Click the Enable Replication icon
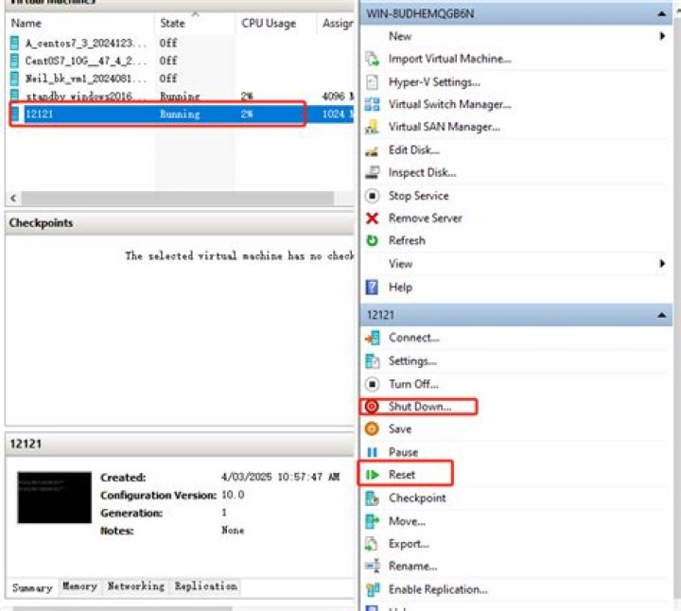Viewport: 681px width, 611px height. 373,589
